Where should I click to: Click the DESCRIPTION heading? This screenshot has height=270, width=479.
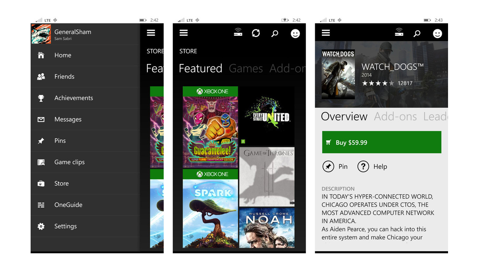pyautogui.click(x=338, y=189)
